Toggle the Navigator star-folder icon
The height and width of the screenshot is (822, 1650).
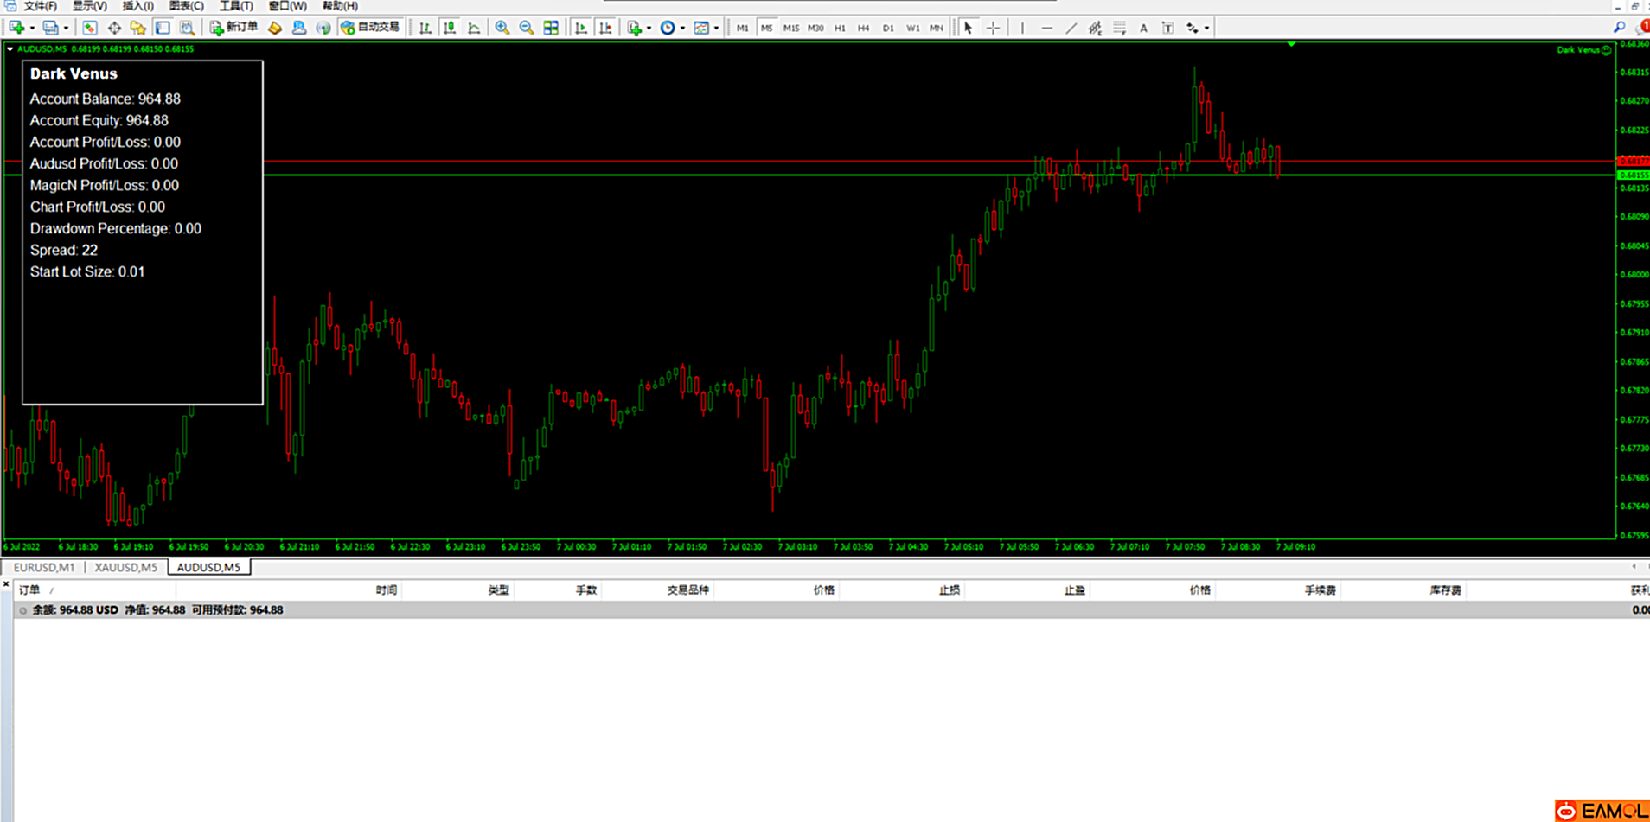(137, 28)
